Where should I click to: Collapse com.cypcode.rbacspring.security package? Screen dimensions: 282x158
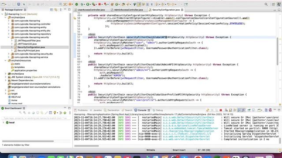(9, 37)
